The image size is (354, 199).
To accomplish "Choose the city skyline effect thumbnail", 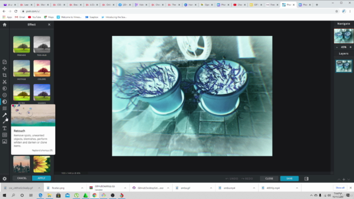I will click(x=22, y=164).
